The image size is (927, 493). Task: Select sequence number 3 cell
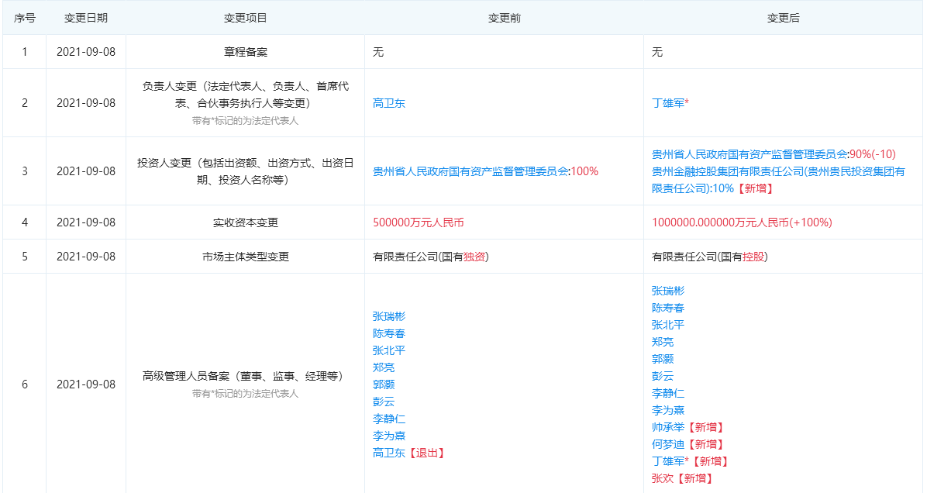24,171
